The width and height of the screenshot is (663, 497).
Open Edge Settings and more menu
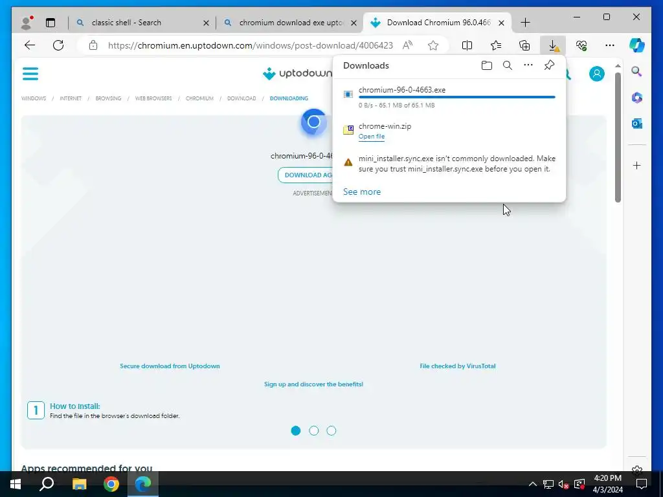pyautogui.click(x=610, y=45)
